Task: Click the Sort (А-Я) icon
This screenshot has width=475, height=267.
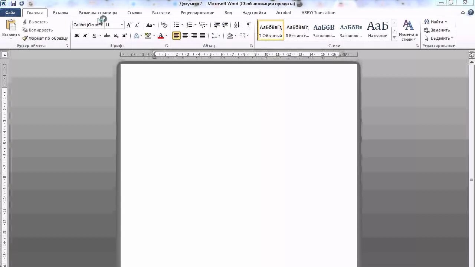Action: coord(237,25)
